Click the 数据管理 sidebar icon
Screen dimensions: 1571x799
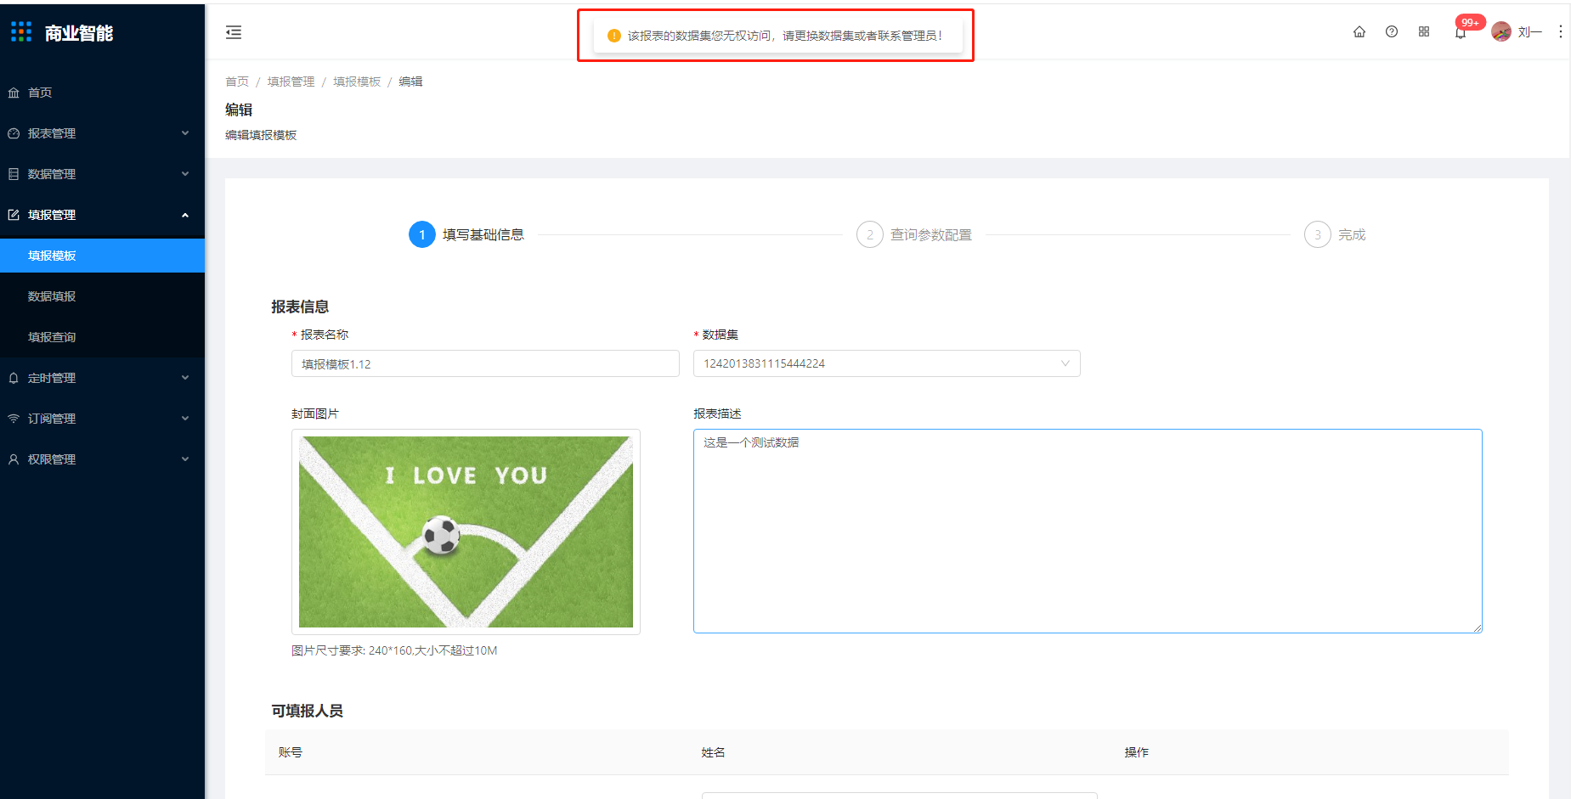coord(14,174)
